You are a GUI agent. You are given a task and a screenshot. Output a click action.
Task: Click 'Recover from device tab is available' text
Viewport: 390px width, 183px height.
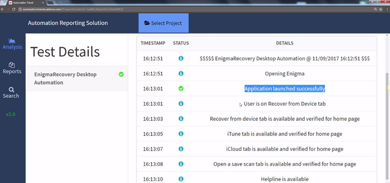coord(284,119)
